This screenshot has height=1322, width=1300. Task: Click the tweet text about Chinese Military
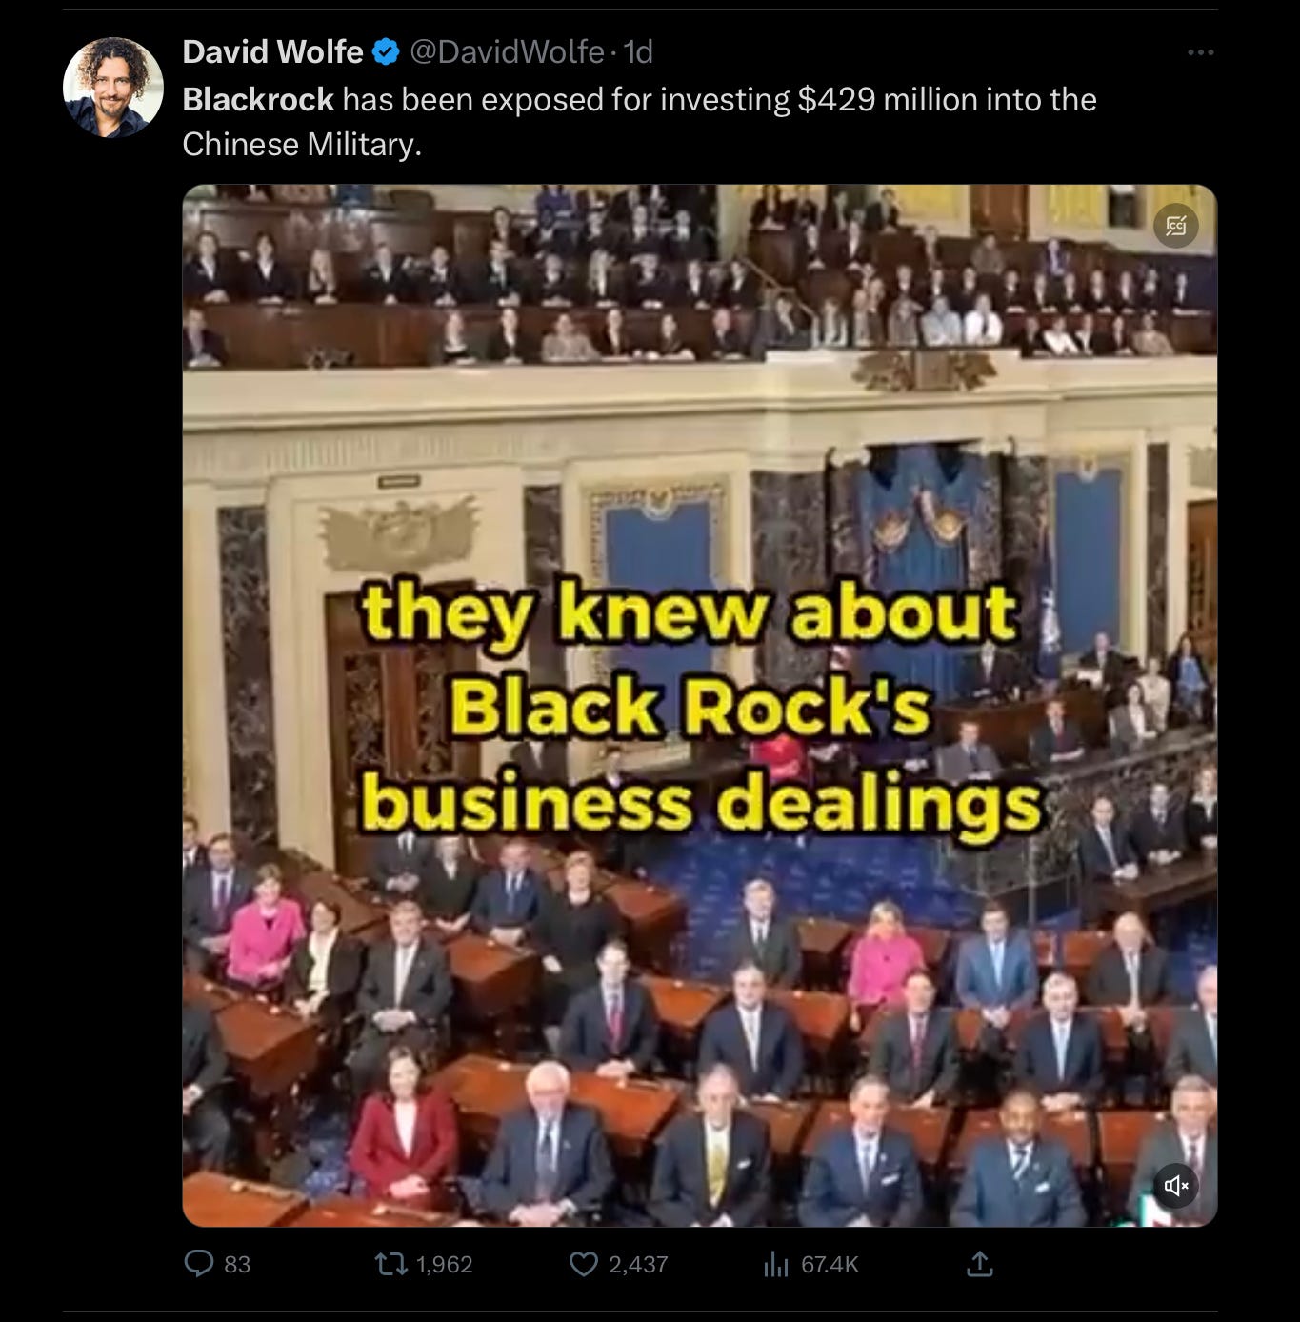click(639, 122)
